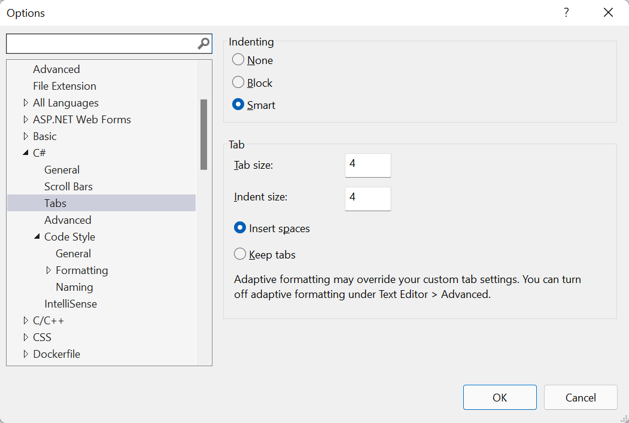Select the None indenting option
The width and height of the screenshot is (629, 423).
tap(238, 60)
